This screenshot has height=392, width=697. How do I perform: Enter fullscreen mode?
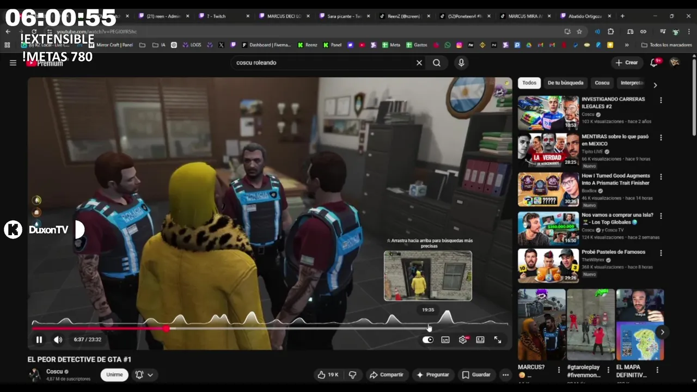point(498,340)
